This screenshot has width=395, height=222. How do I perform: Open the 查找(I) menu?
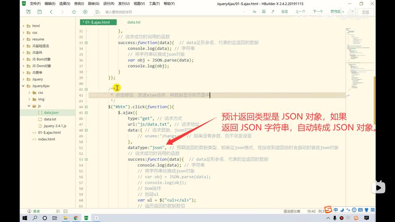pyautogui.click(x=79, y=4)
